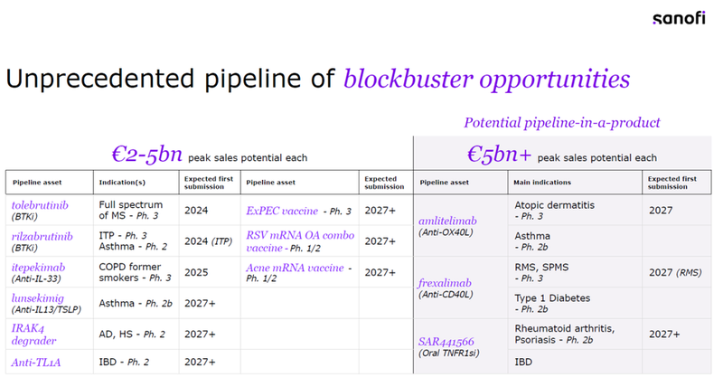Open the tolebrutinib pipeline asset link

tap(39, 205)
